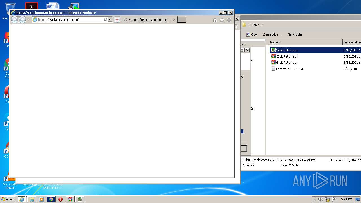The image size is (361, 203).
Task: Open Windows Explorer from taskbar
Action: pyautogui.click(x=32, y=199)
